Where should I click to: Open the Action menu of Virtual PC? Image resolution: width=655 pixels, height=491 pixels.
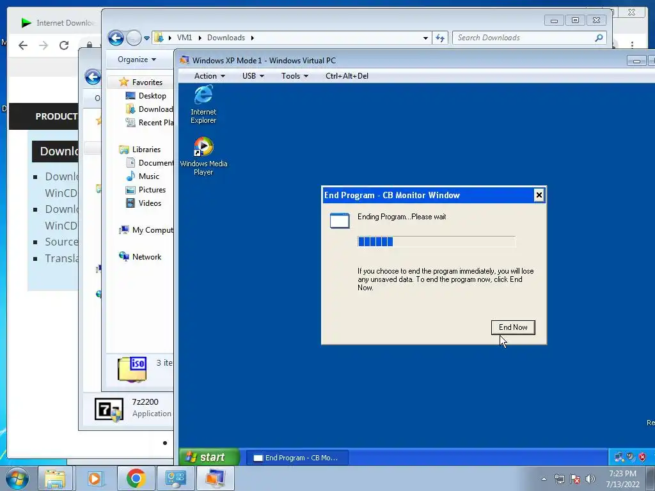pos(210,76)
